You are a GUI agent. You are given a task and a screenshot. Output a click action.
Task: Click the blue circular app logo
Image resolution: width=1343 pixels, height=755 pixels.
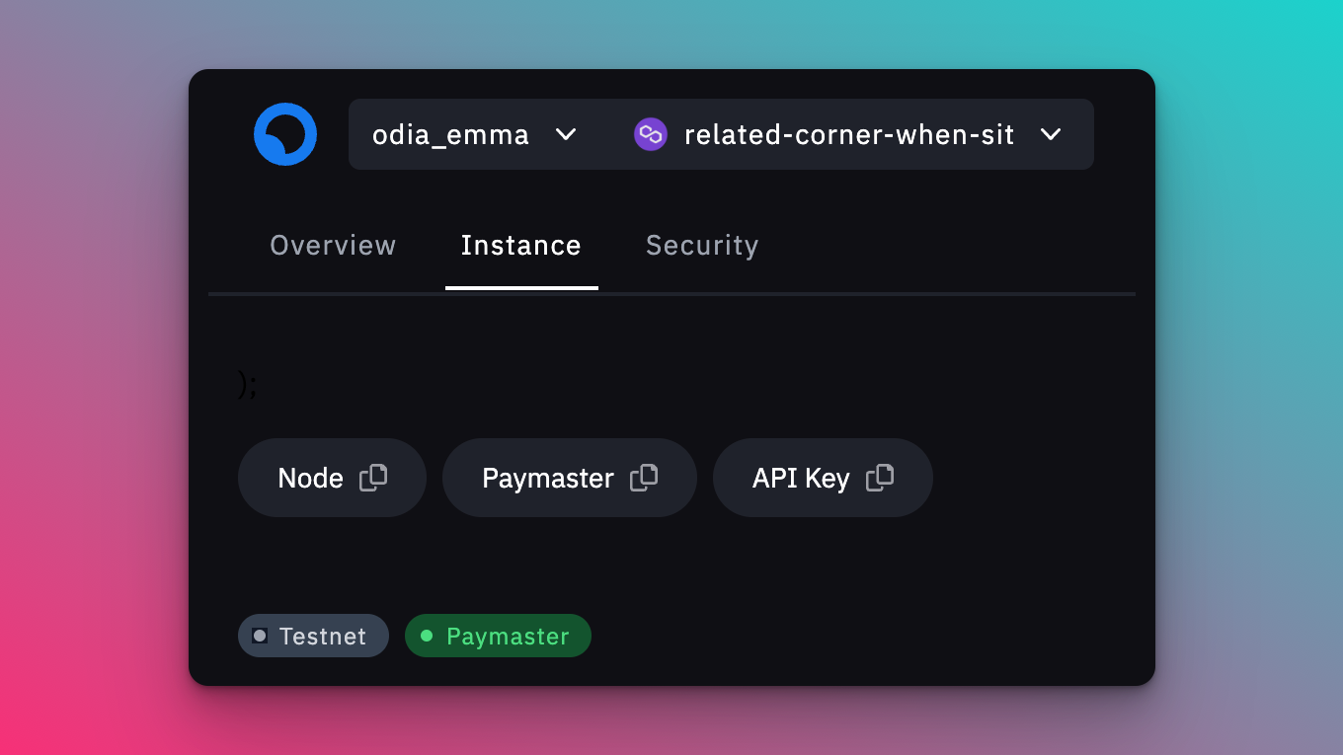[x=285, y=133]
